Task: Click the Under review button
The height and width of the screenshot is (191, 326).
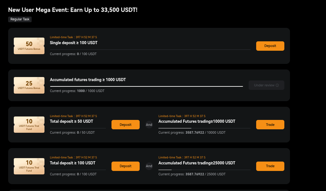Action: (266, 85)
